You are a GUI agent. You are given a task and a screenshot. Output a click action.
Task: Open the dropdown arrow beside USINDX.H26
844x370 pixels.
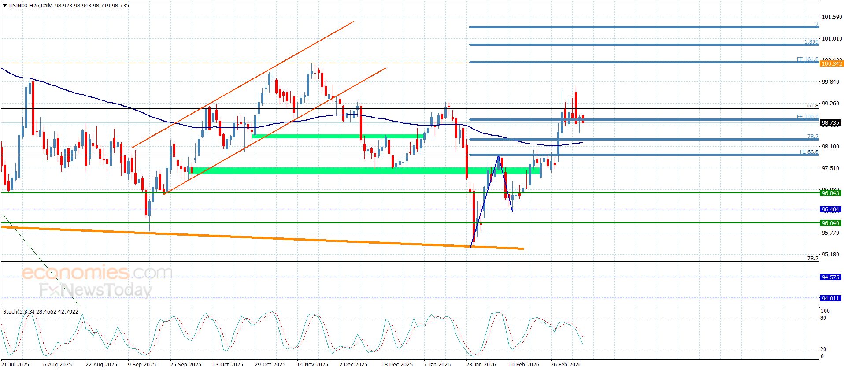point(4,6)
